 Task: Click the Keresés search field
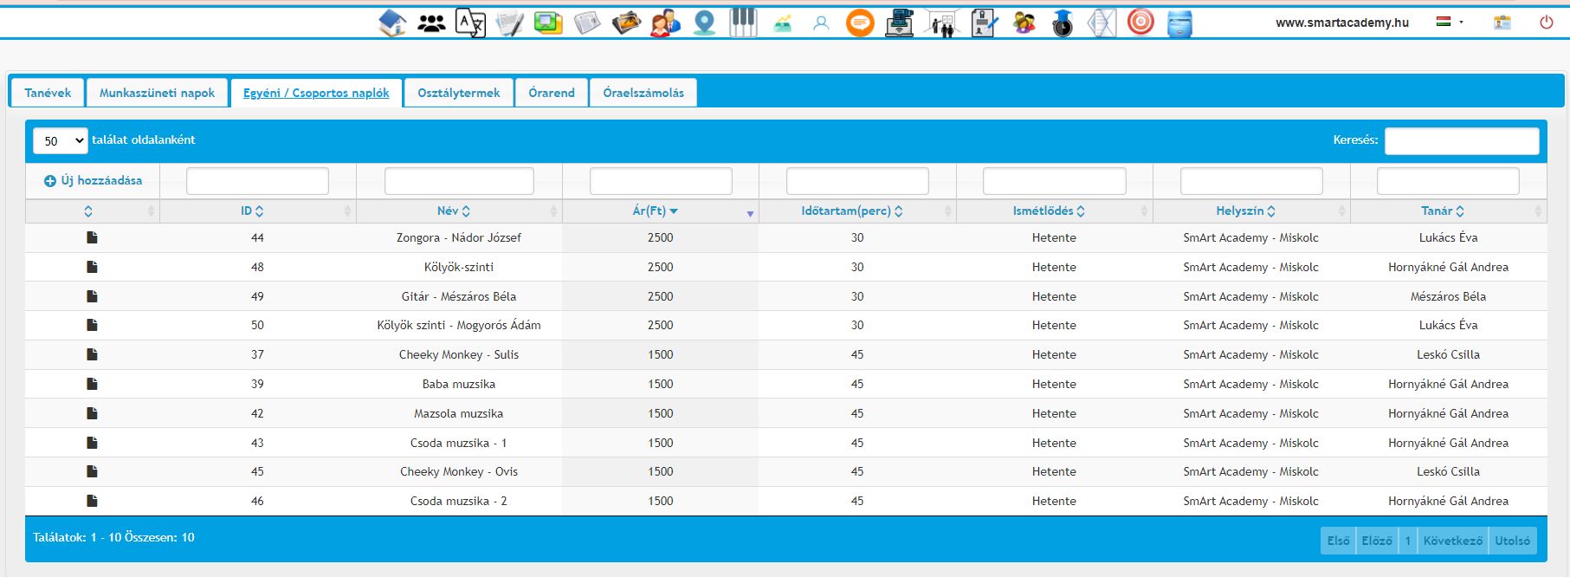tap(1461, 140)
